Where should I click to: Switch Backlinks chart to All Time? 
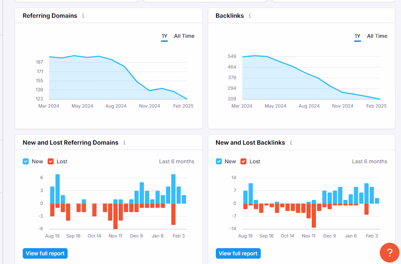[377, 36]
